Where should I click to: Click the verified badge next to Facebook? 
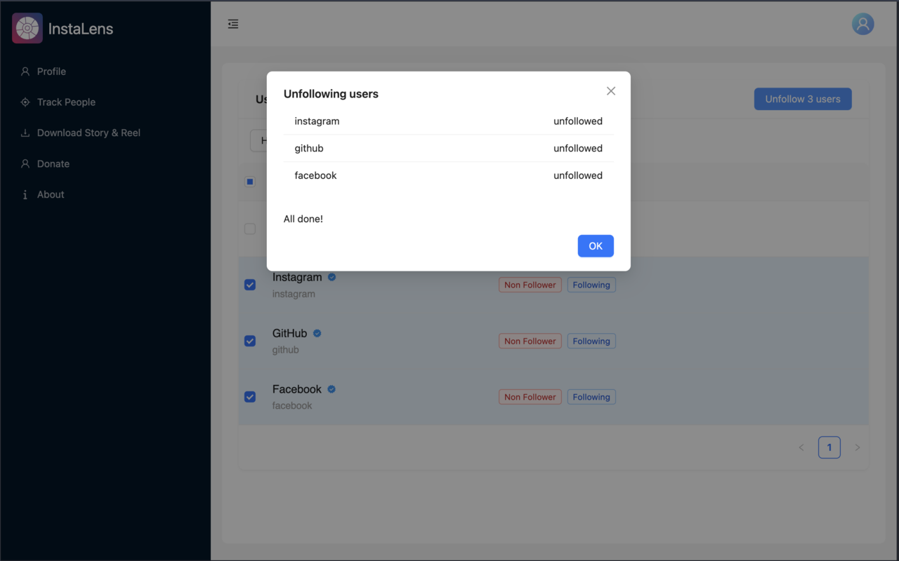coord(332,389)
